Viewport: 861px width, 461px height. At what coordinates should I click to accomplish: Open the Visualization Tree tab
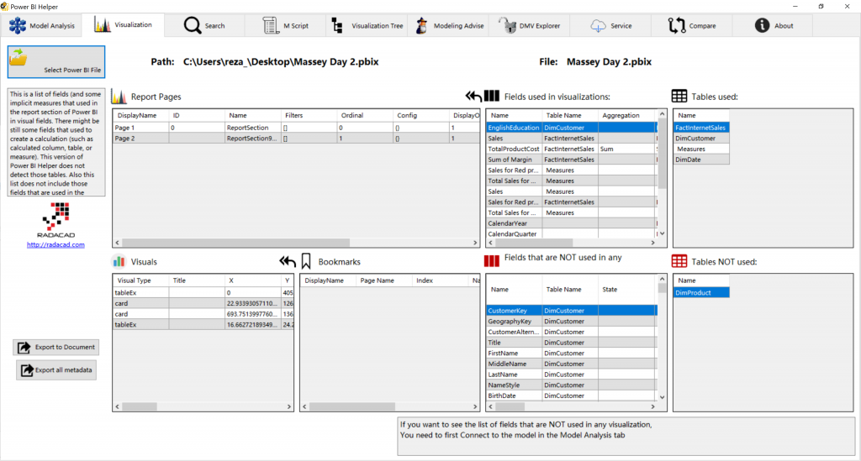click(x=367, y=25)
